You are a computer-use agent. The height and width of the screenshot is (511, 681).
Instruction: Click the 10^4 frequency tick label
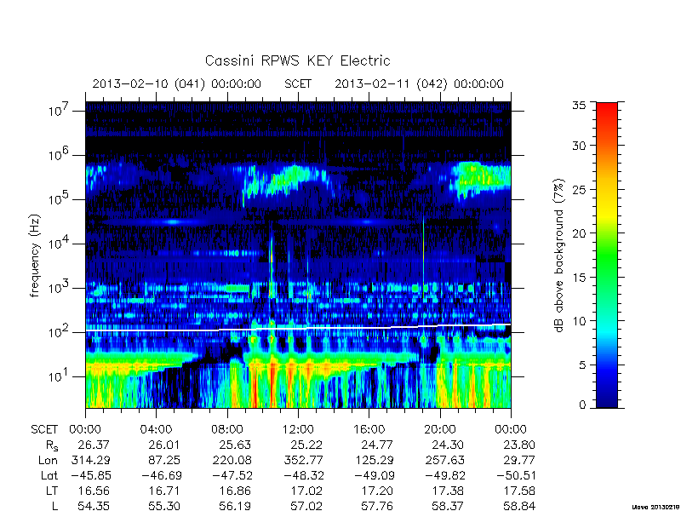[60, 243]
